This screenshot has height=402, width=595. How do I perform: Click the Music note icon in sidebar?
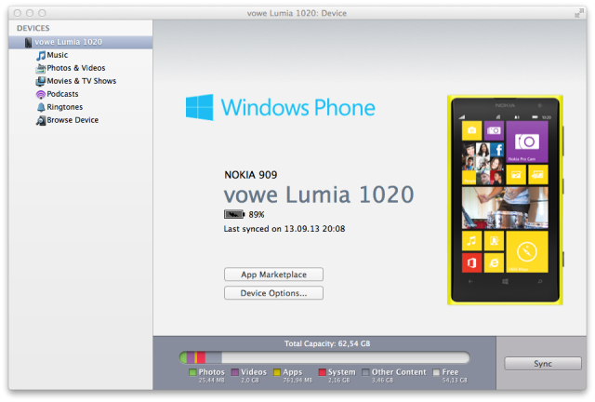coord(40,55)
